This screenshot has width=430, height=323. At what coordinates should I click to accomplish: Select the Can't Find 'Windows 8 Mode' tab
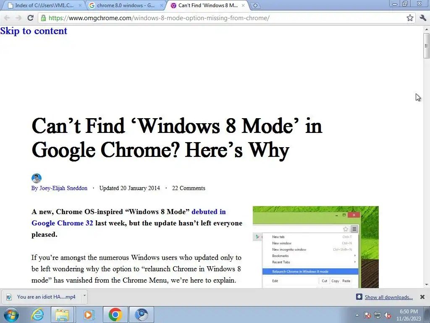(207, 5)
